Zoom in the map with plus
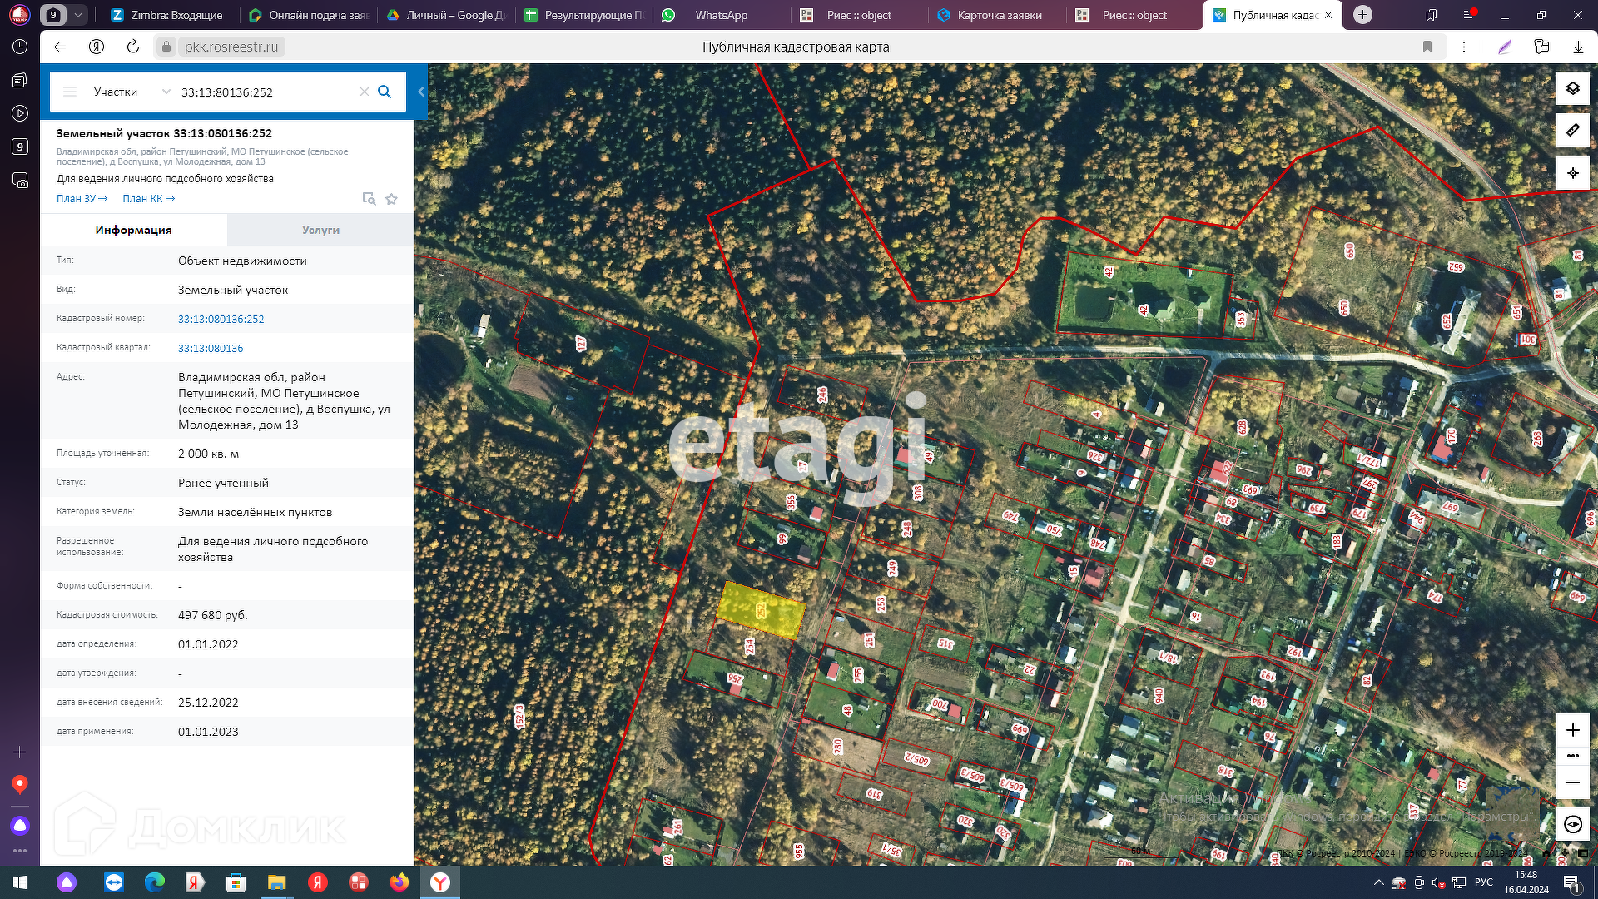Image resolution: width=1598 pixels, height=899 pixels. pyautogui.click(x=1572, y=730)
